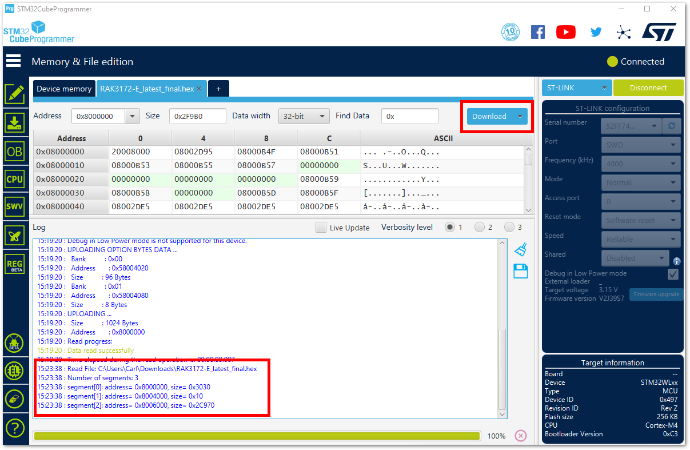Open Memory & File edition pencil icon

(x=14, y=94)
